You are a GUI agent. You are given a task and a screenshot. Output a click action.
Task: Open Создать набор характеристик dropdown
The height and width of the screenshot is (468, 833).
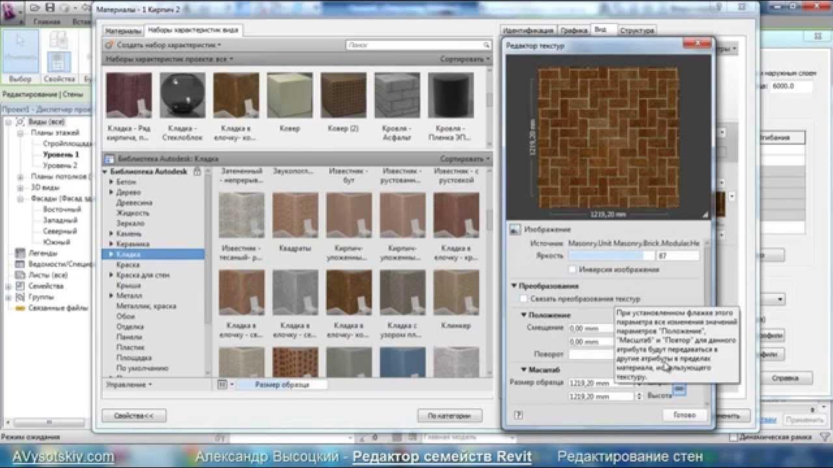pos(169,45)
